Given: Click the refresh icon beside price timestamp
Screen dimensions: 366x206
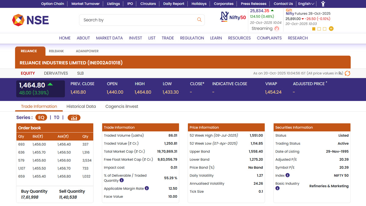Looking at the screenshot, I should [x=347, y=73].
